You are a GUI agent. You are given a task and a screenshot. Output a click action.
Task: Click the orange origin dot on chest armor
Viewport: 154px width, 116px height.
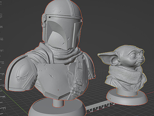tap(58, 90)
